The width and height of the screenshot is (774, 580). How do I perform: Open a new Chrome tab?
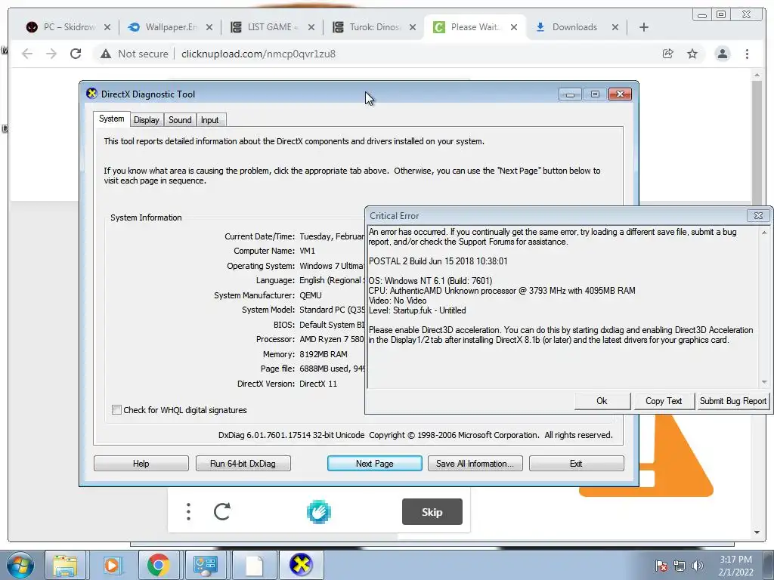click(x=644, y=27)
